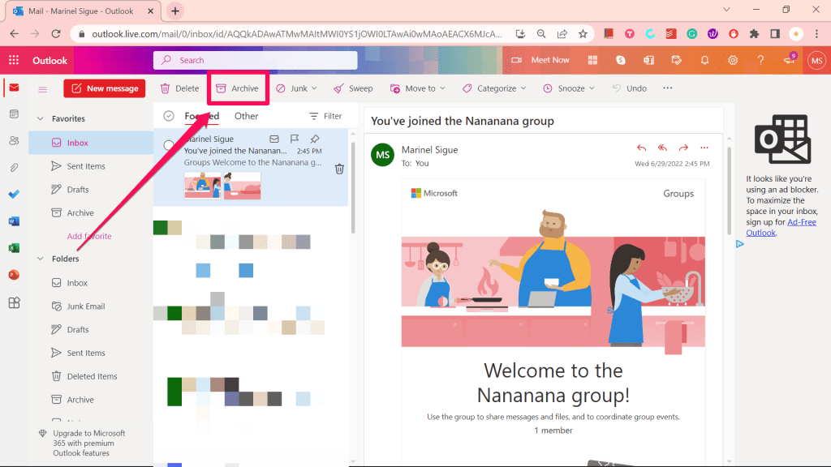Select the Marinel Sigue email checkbox

(x=169, y=145)
